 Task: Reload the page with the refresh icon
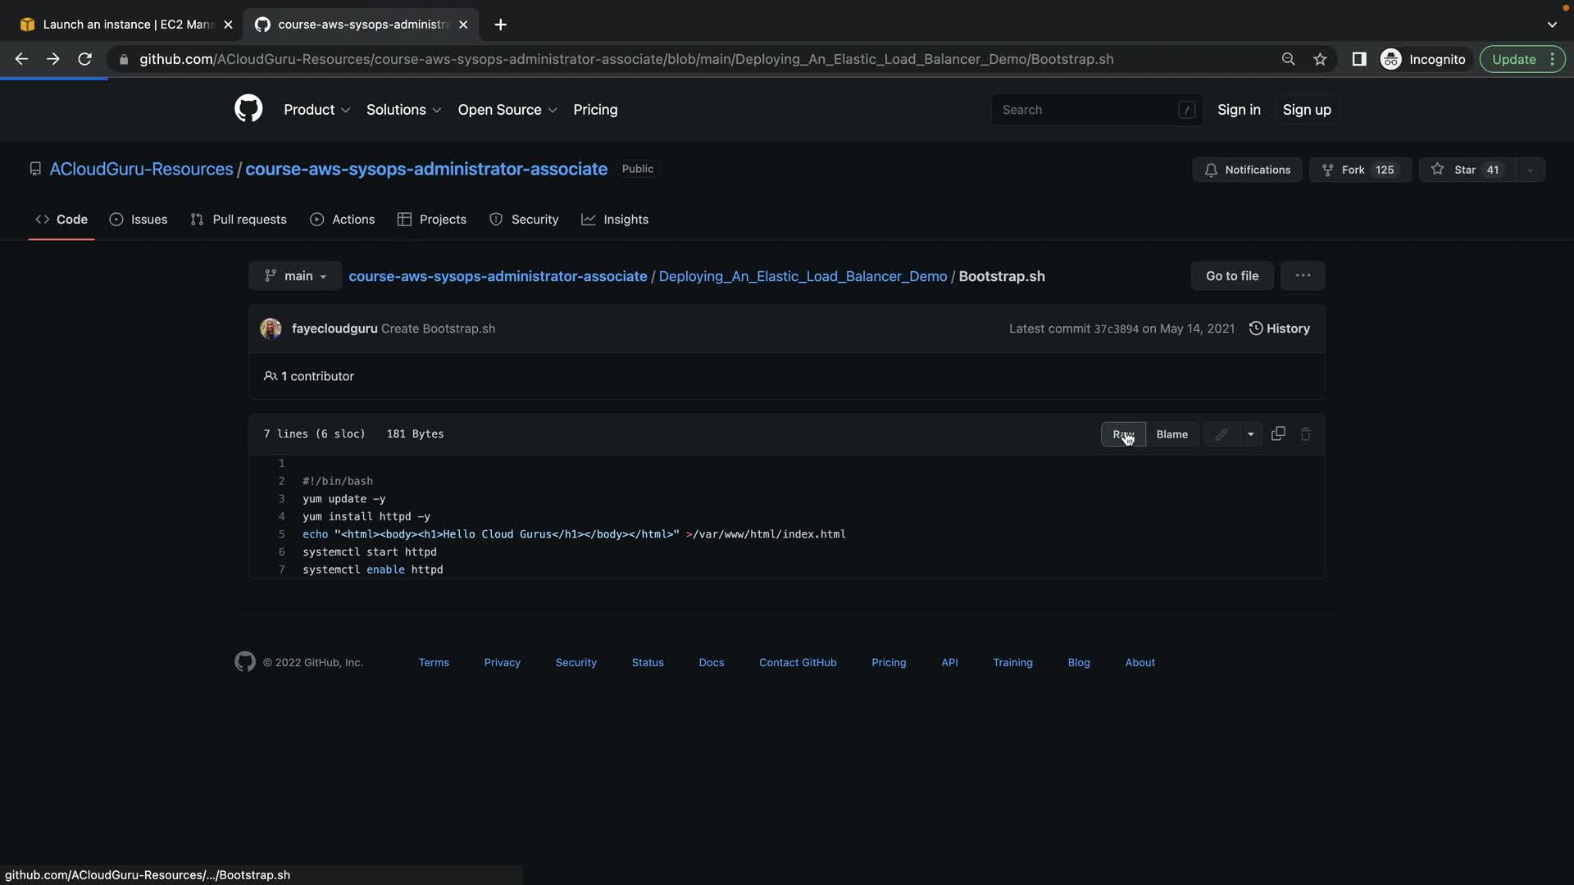pos(84,59)
